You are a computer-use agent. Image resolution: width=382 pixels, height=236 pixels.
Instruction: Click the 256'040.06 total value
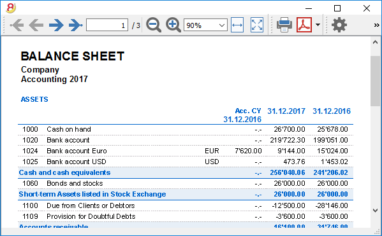(288, 172)
